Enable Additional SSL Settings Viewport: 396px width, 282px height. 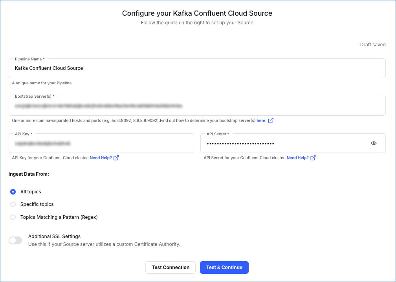tap(15, 240)
